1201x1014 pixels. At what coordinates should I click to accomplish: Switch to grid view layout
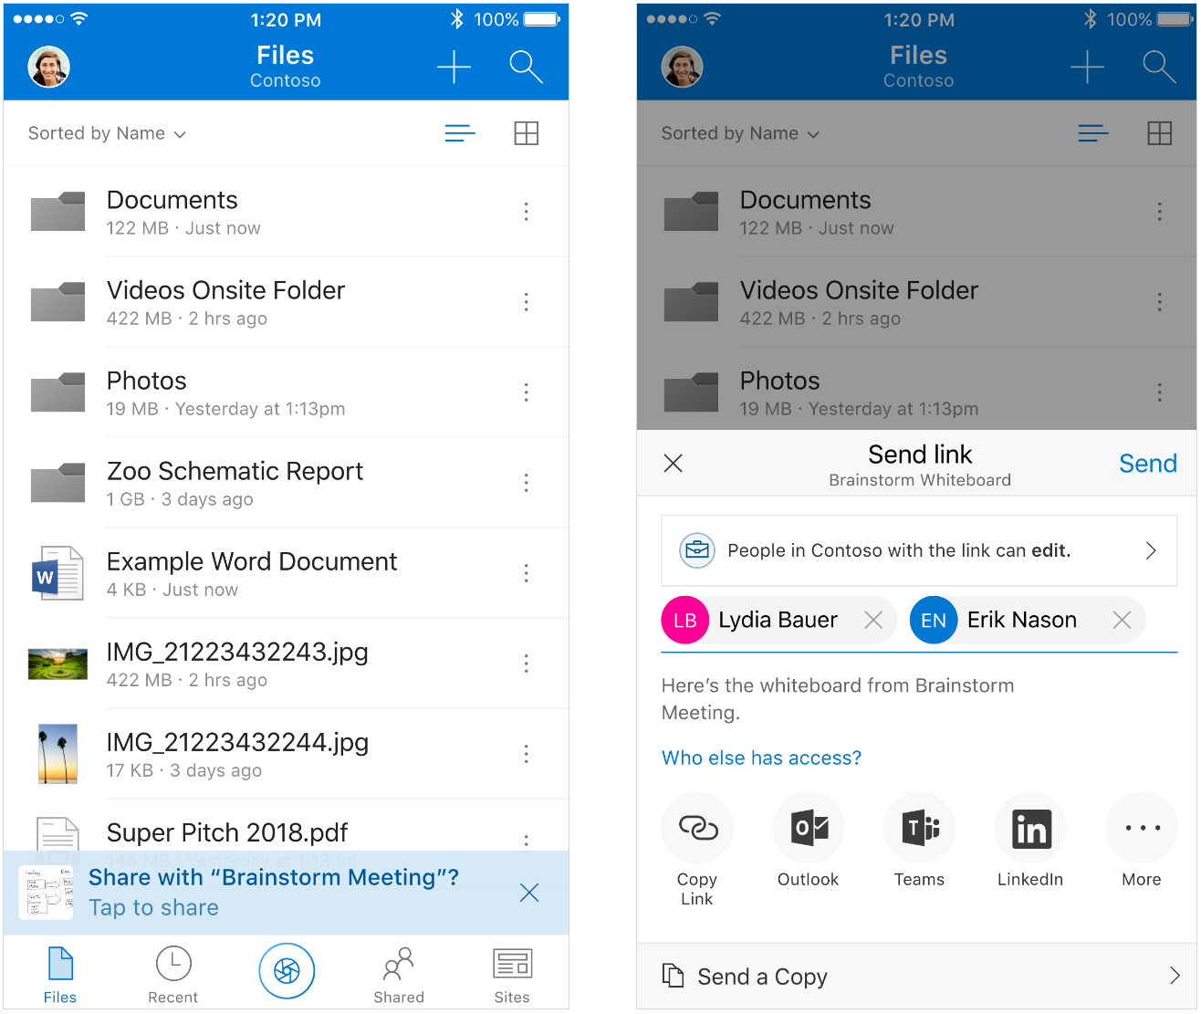[527, 133]
